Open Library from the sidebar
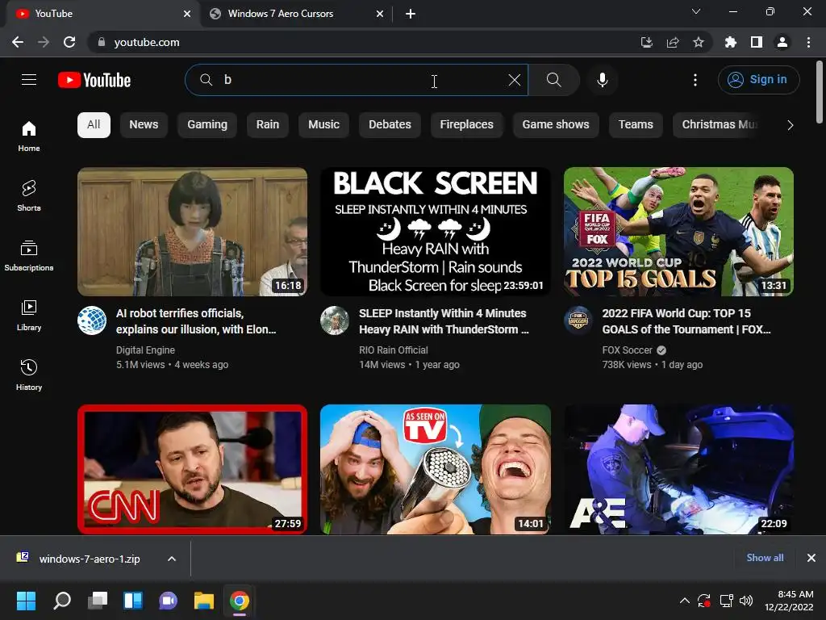Viewport: 826px width, 620px height. pyautogui.click(x=29, y=316)
